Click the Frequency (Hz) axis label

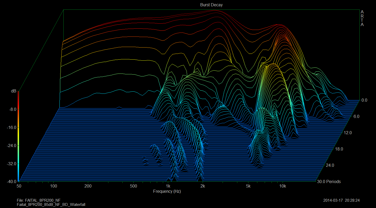click(167, 191)
